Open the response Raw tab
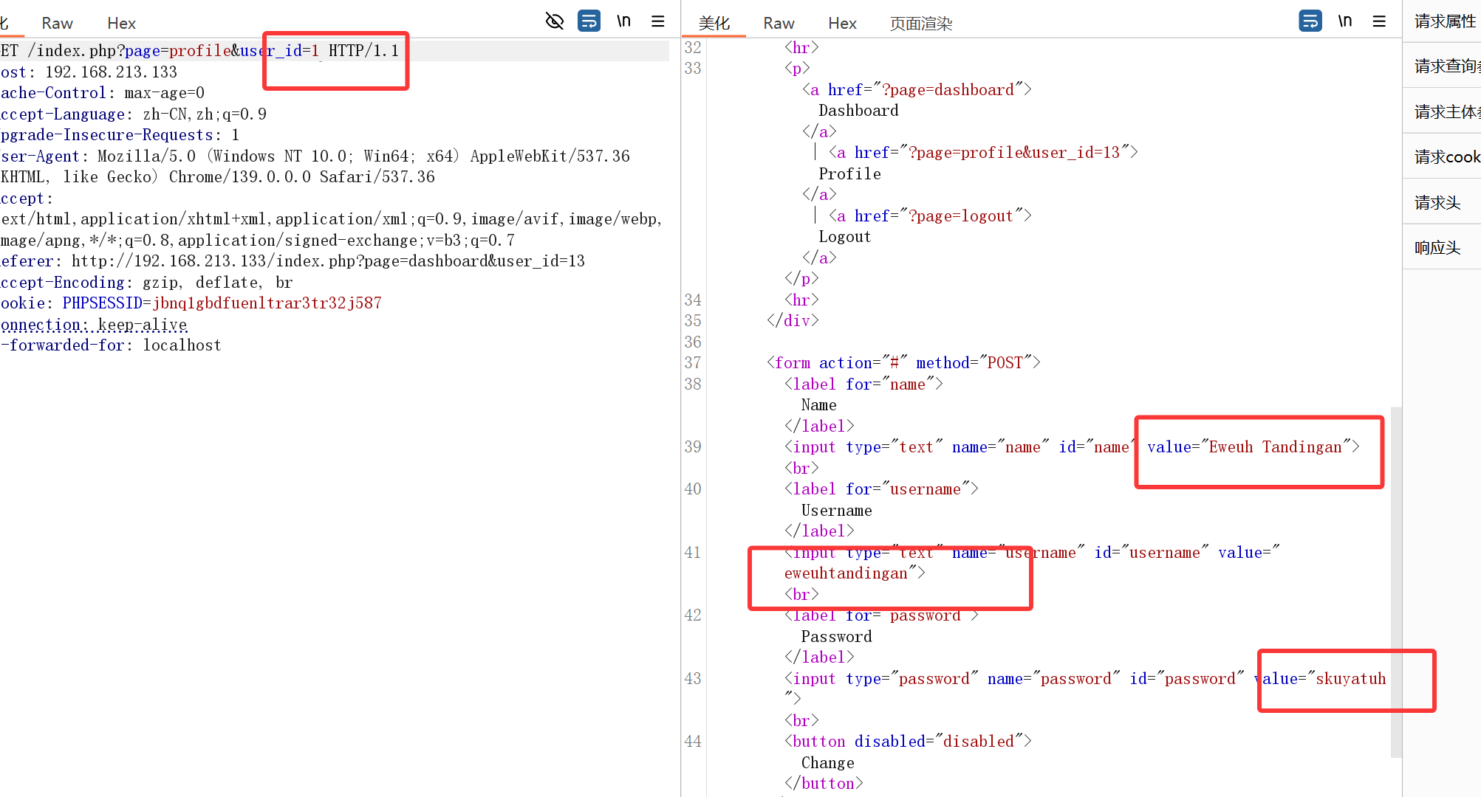The image size is (1481, 797). pyautogui.click(x=779, y=23)
